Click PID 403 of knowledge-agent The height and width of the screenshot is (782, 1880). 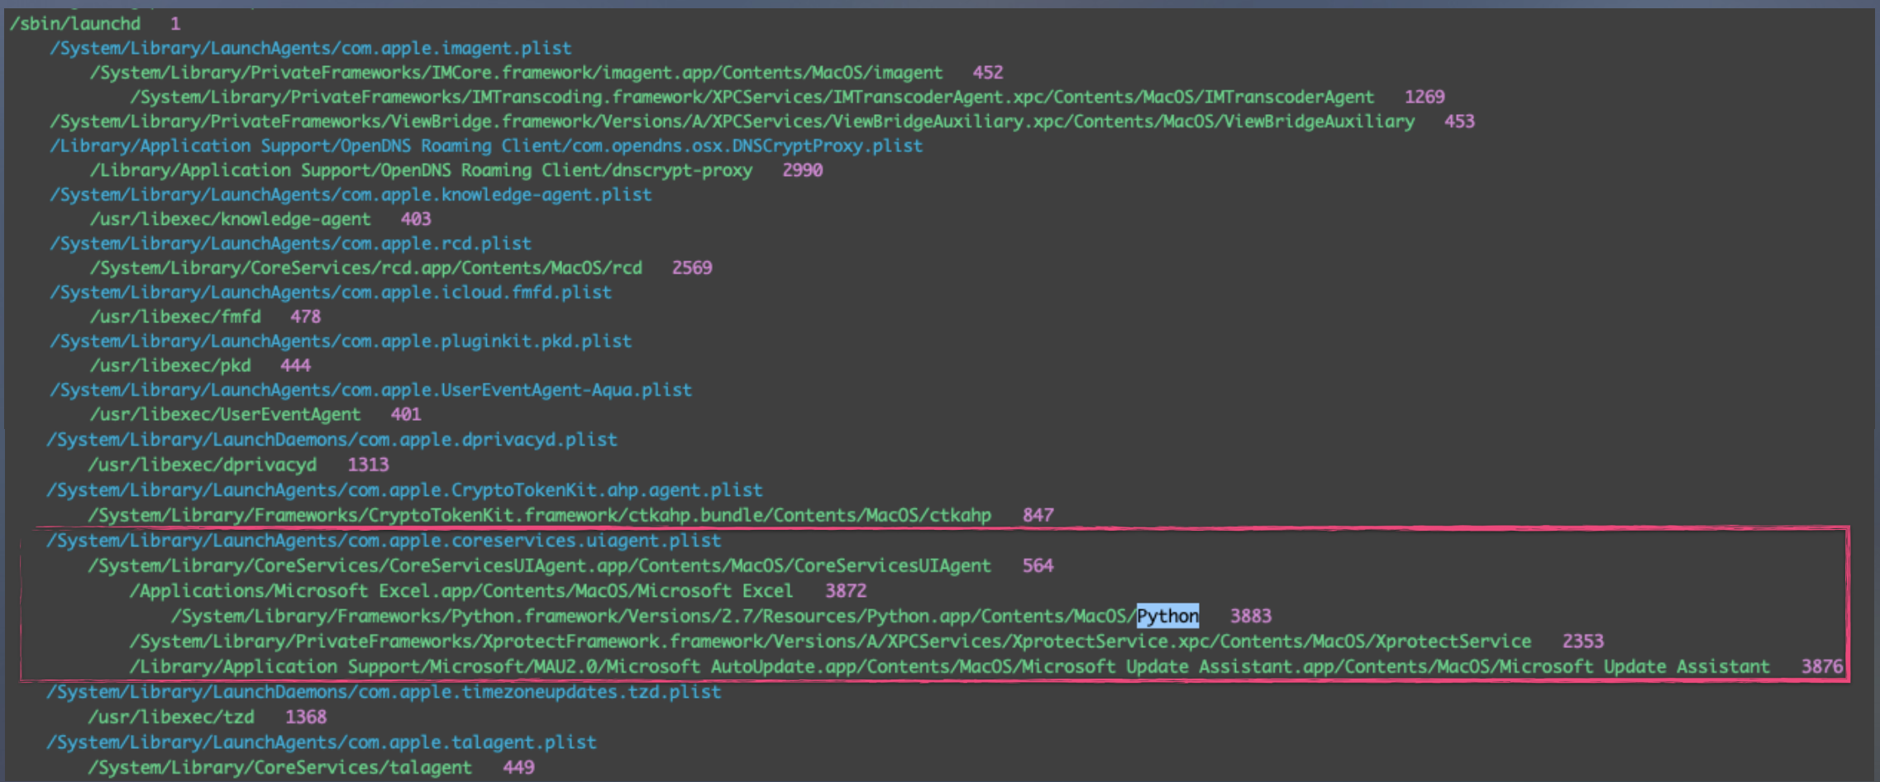(416, 219)
